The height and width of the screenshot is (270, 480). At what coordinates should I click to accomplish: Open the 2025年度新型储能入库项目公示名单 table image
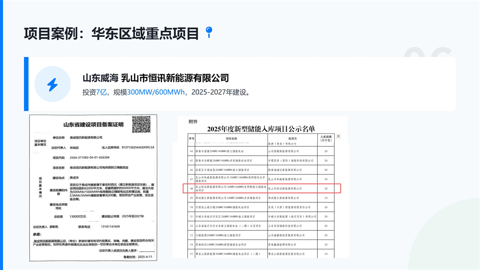(261, 187)
